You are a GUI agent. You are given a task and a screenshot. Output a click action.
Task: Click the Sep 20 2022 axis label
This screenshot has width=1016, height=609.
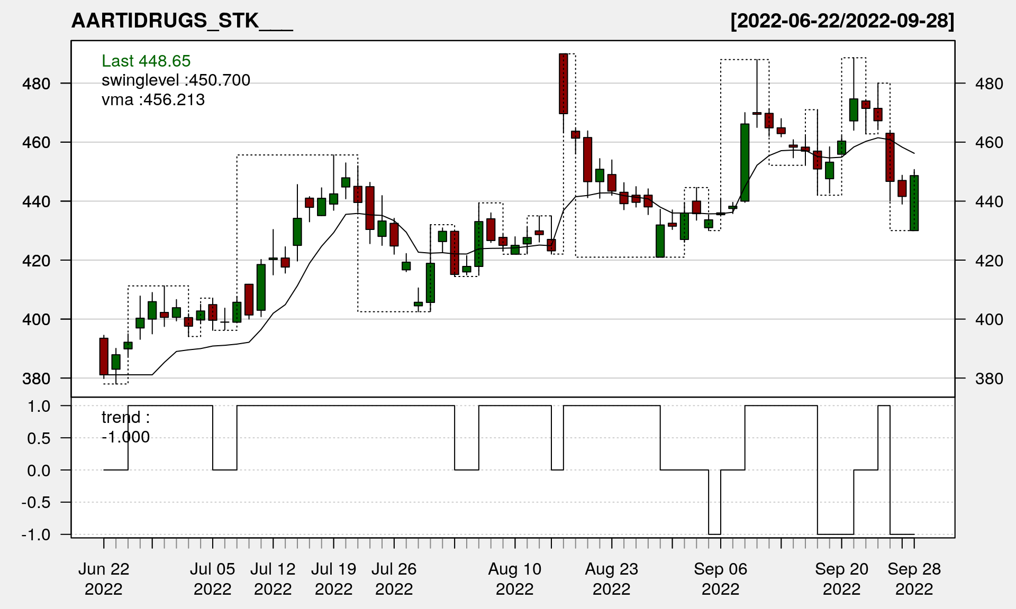pos(841,579)
